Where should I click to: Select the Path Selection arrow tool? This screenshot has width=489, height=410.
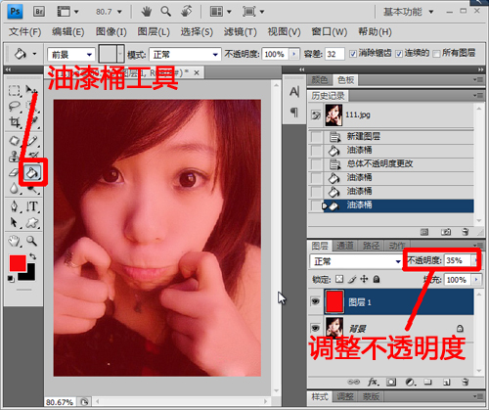click(x=14, y=222)
